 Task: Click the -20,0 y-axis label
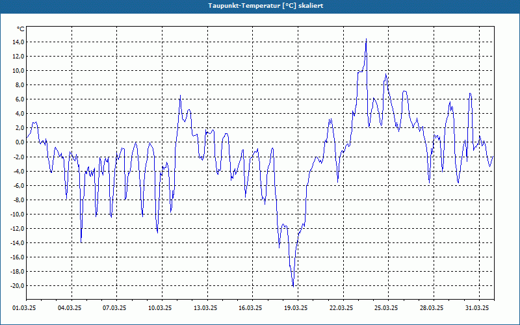(18, 286)
